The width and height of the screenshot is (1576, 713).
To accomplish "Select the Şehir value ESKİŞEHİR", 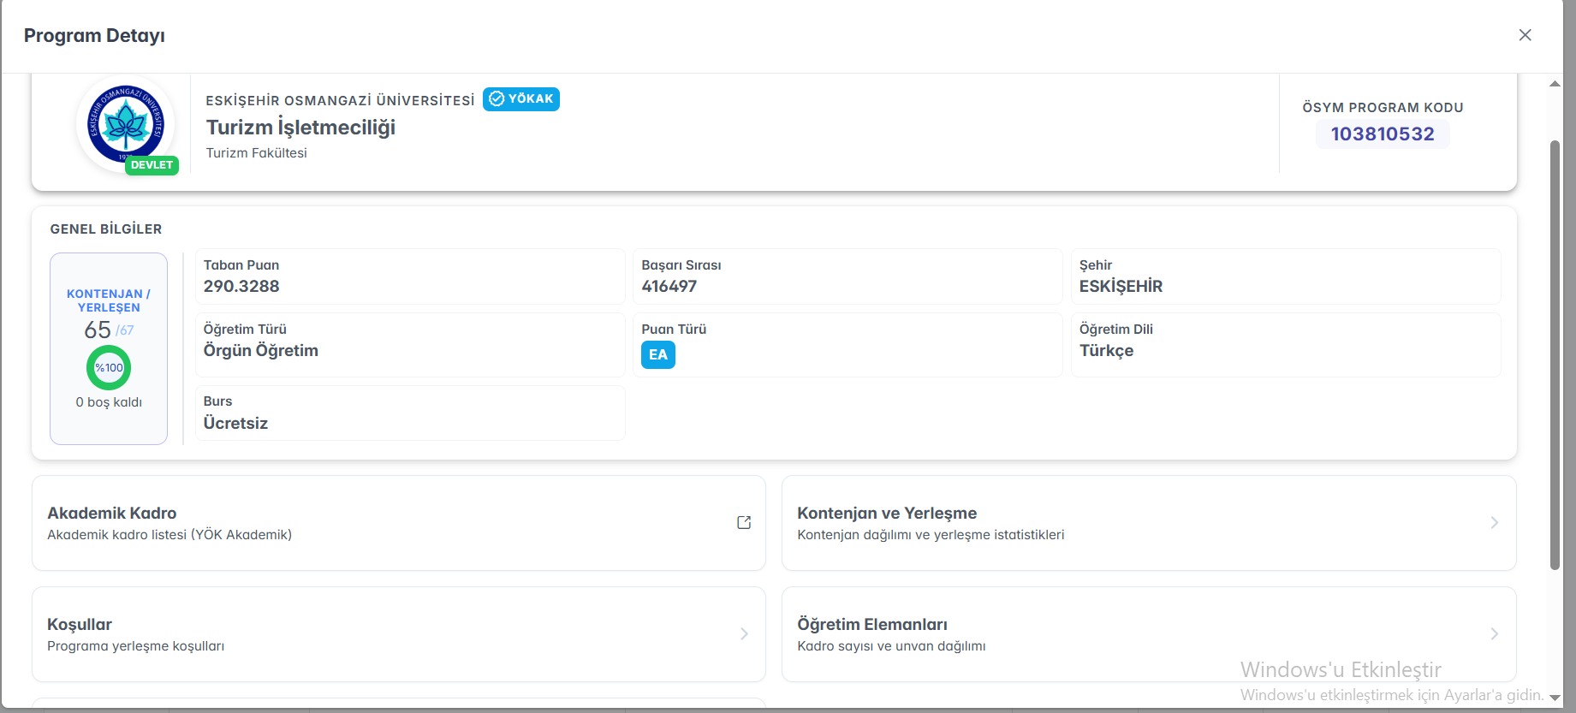I will tap(1121, 287).
